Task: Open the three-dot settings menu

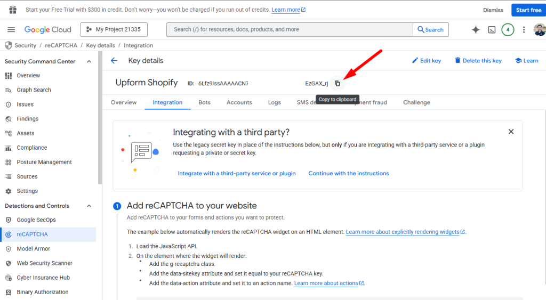Action: 524,30
